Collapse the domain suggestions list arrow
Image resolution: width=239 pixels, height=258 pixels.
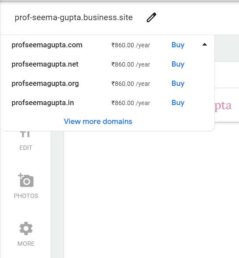(x=204, y=44)
